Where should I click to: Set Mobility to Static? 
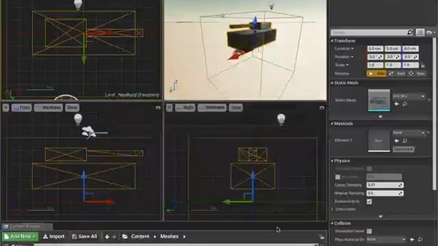377,74
